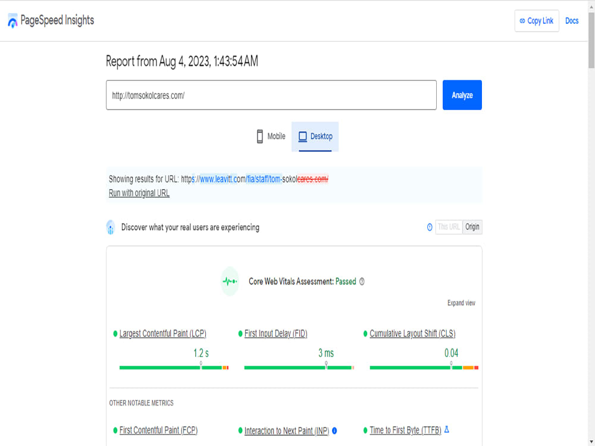Open the First Contentful Paint (FCP) link
The width and height of the screenshot is (595, 446).
pyautogui.click(x=159, y=431)
